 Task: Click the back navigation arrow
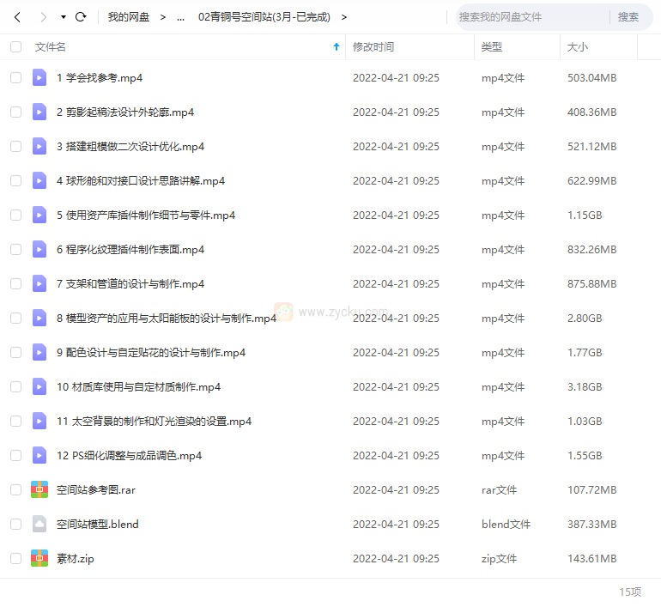point(17,17)
